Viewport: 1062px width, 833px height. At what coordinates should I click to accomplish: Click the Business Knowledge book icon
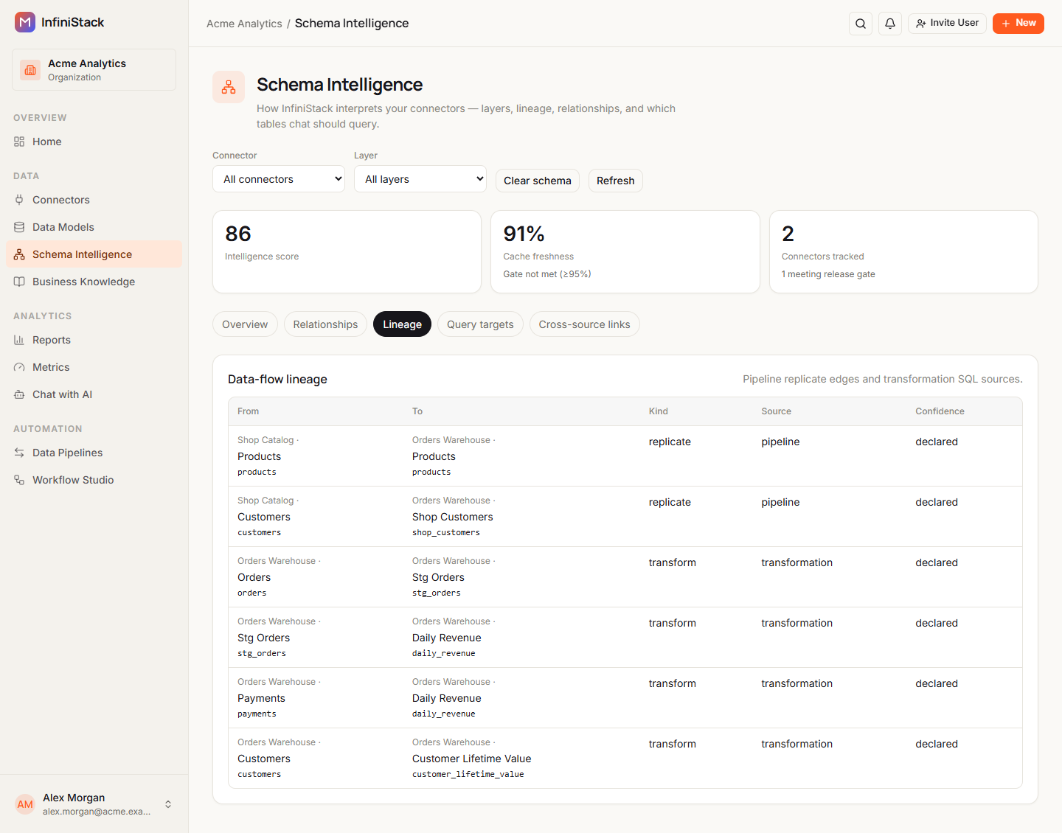point(19,282)
